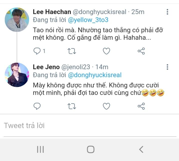Like Lee Haechan's tweet

tap(106, 51)
